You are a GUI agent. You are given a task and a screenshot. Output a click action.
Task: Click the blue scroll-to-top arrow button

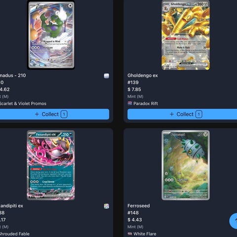(234, 221)
